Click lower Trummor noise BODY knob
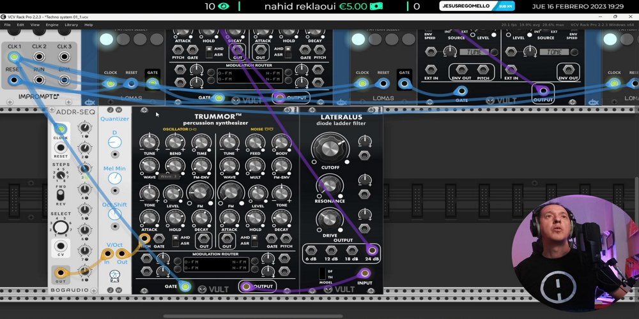Screen dimensions: 639x319 pyautogui.click(x=281, y=142)
